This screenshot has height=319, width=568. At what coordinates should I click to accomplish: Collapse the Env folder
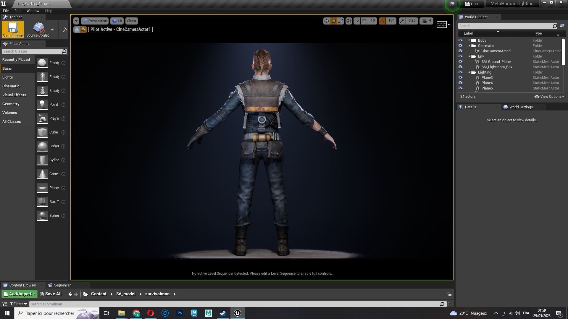[469, 56]
